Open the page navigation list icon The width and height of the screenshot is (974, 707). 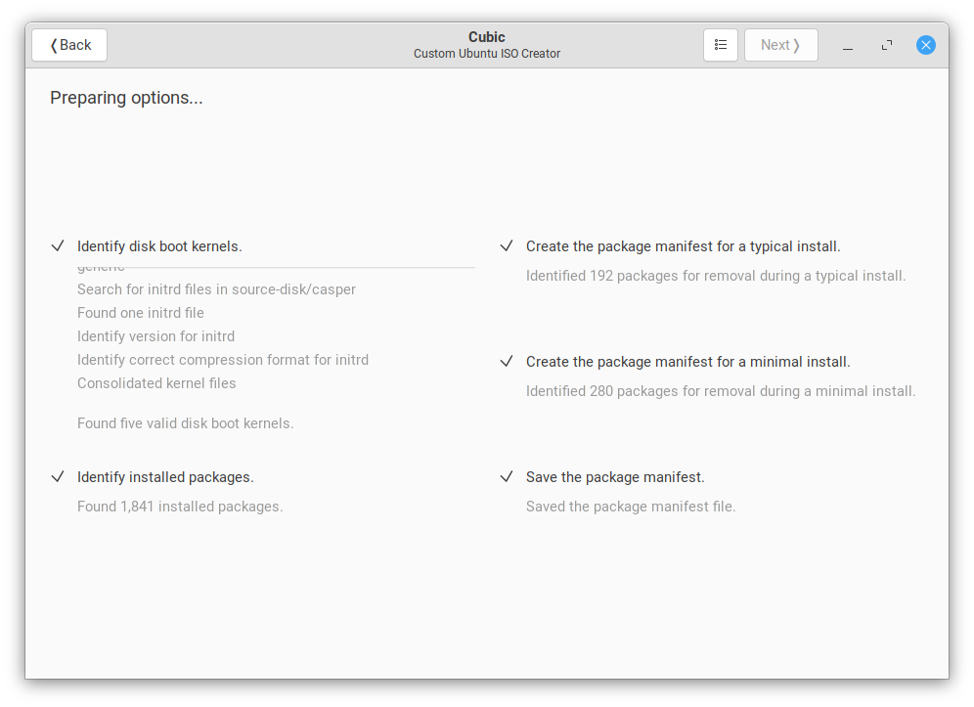pyautogui.click(x=721, y=44)
